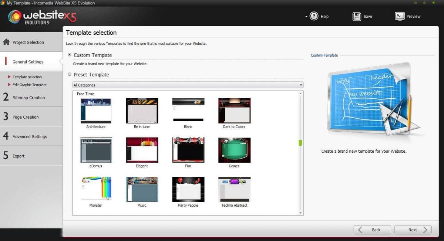
Task: Select the Custom Template radio button
Action: (x=69, y=55)
